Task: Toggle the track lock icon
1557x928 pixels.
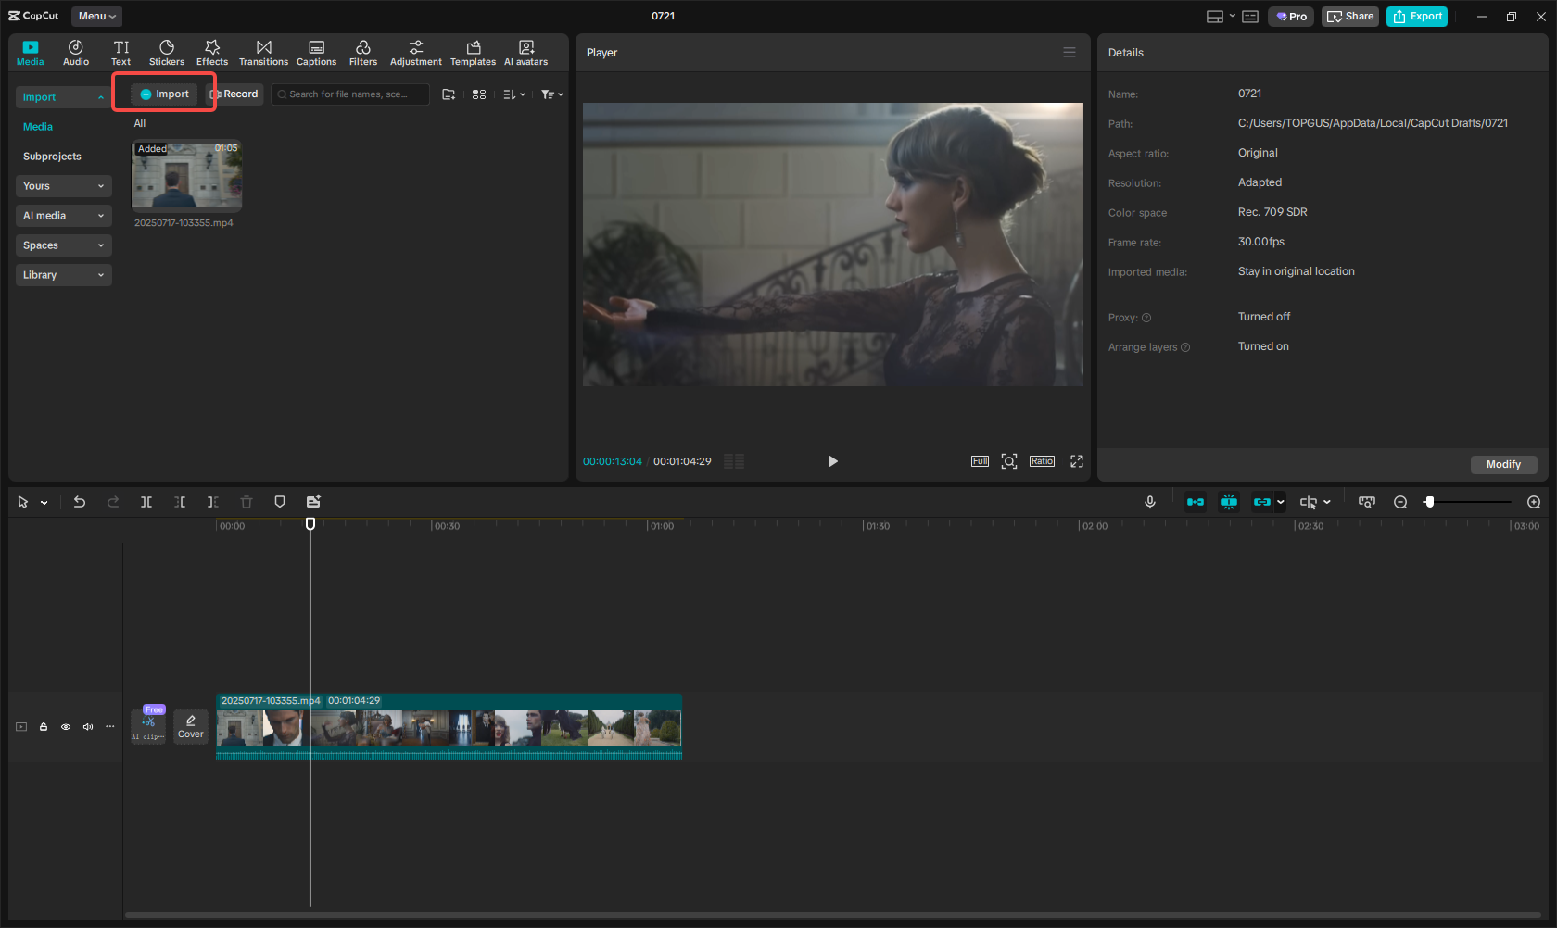Action: 44,726
